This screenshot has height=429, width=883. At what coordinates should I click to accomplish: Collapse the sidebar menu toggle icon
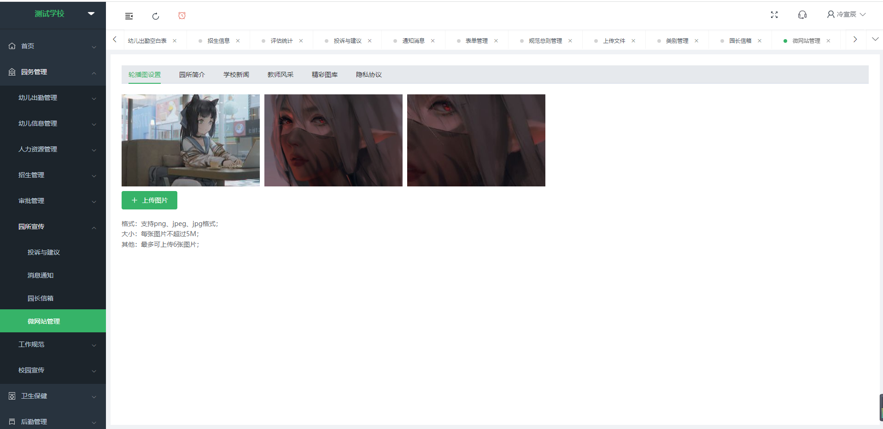click(x=129, y=16)
